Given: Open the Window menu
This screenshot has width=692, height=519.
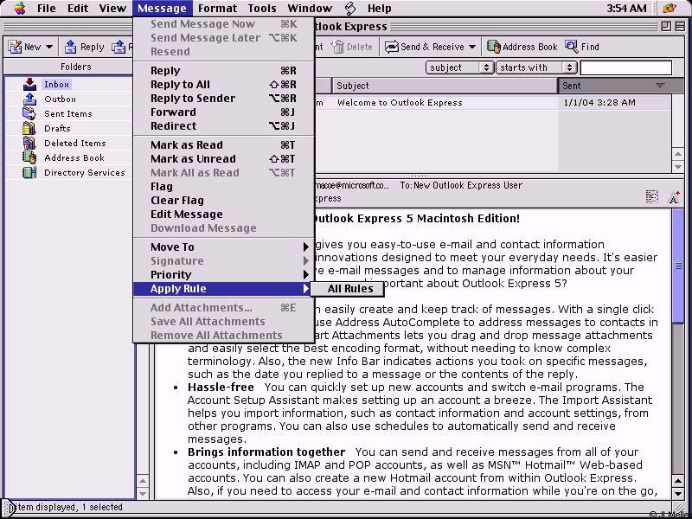Looking at the screenshot, I should coord(310,8).
